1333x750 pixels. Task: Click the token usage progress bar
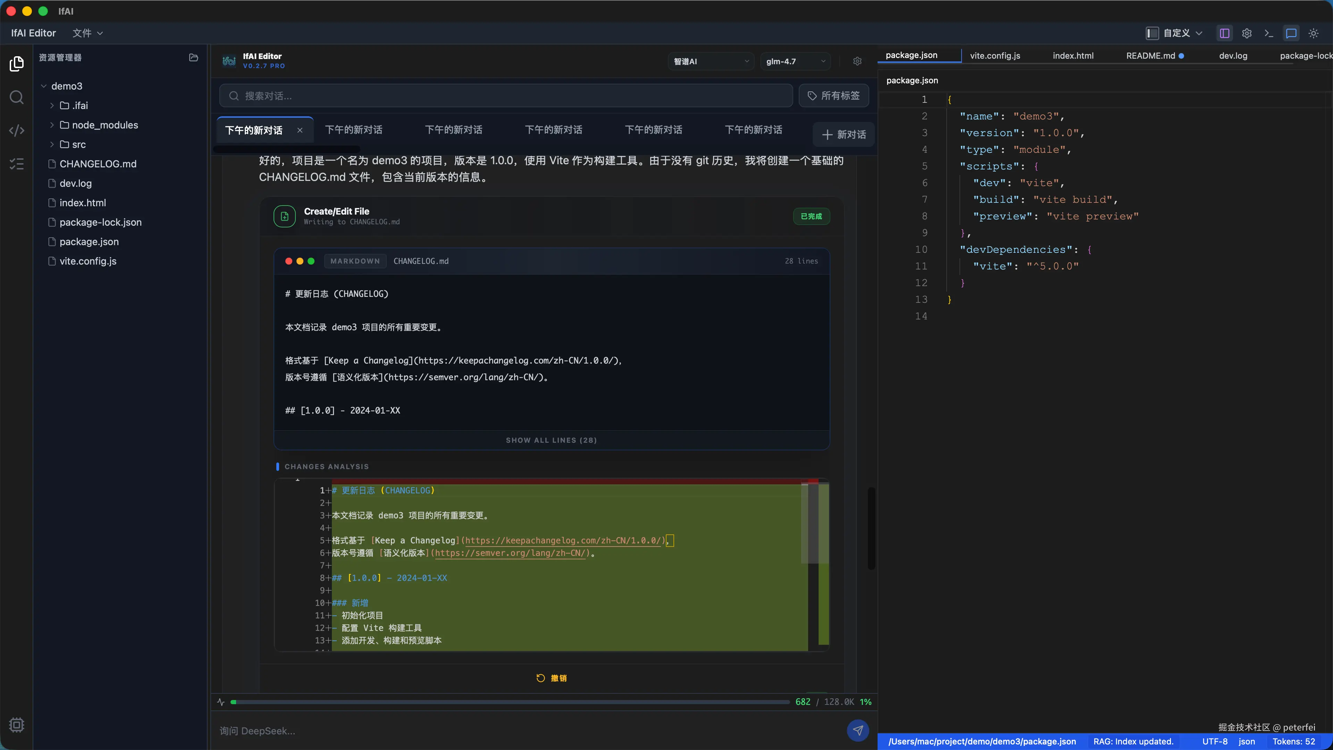click(510, 702)
